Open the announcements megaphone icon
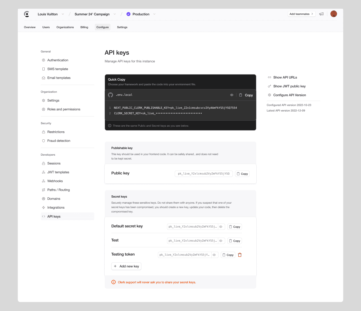The width and height of the screenshot is (361, 311). coord(321,14)
